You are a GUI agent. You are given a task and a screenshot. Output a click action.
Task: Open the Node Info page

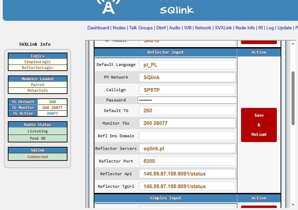[245, 28]
